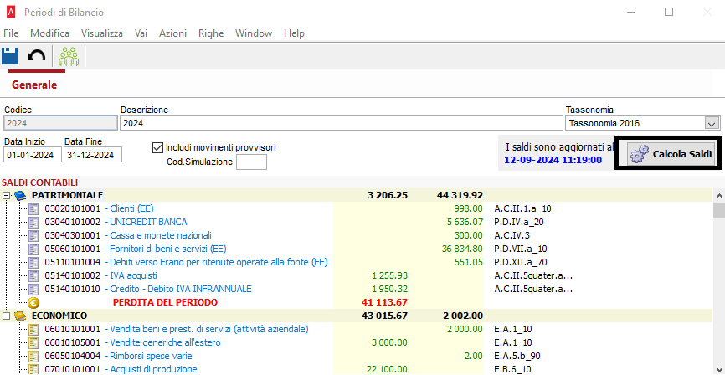Click the account icon beside UNICREDIT BANCA
Image resolution: width=725 pixels, height=375 pixels.
pyautogui.click(x=34, y=222)
